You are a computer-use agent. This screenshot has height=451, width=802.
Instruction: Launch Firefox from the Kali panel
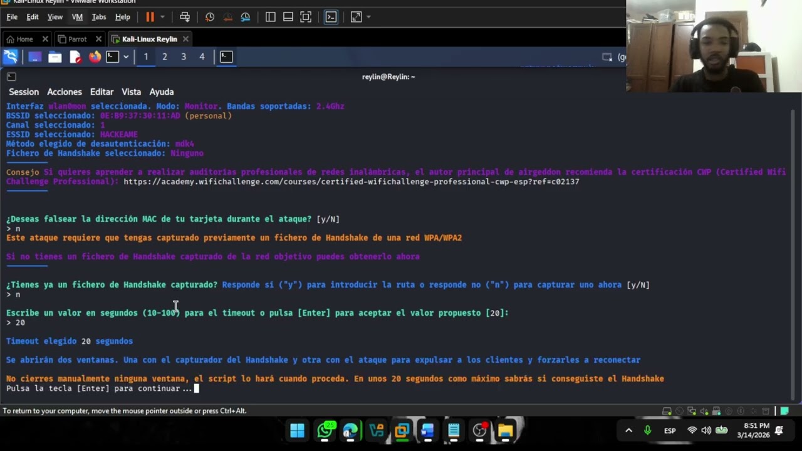[95, 57]
